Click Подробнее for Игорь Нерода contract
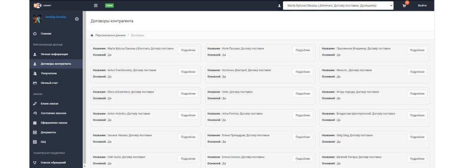This screenshot has width=465, height=168. [417, 94]
